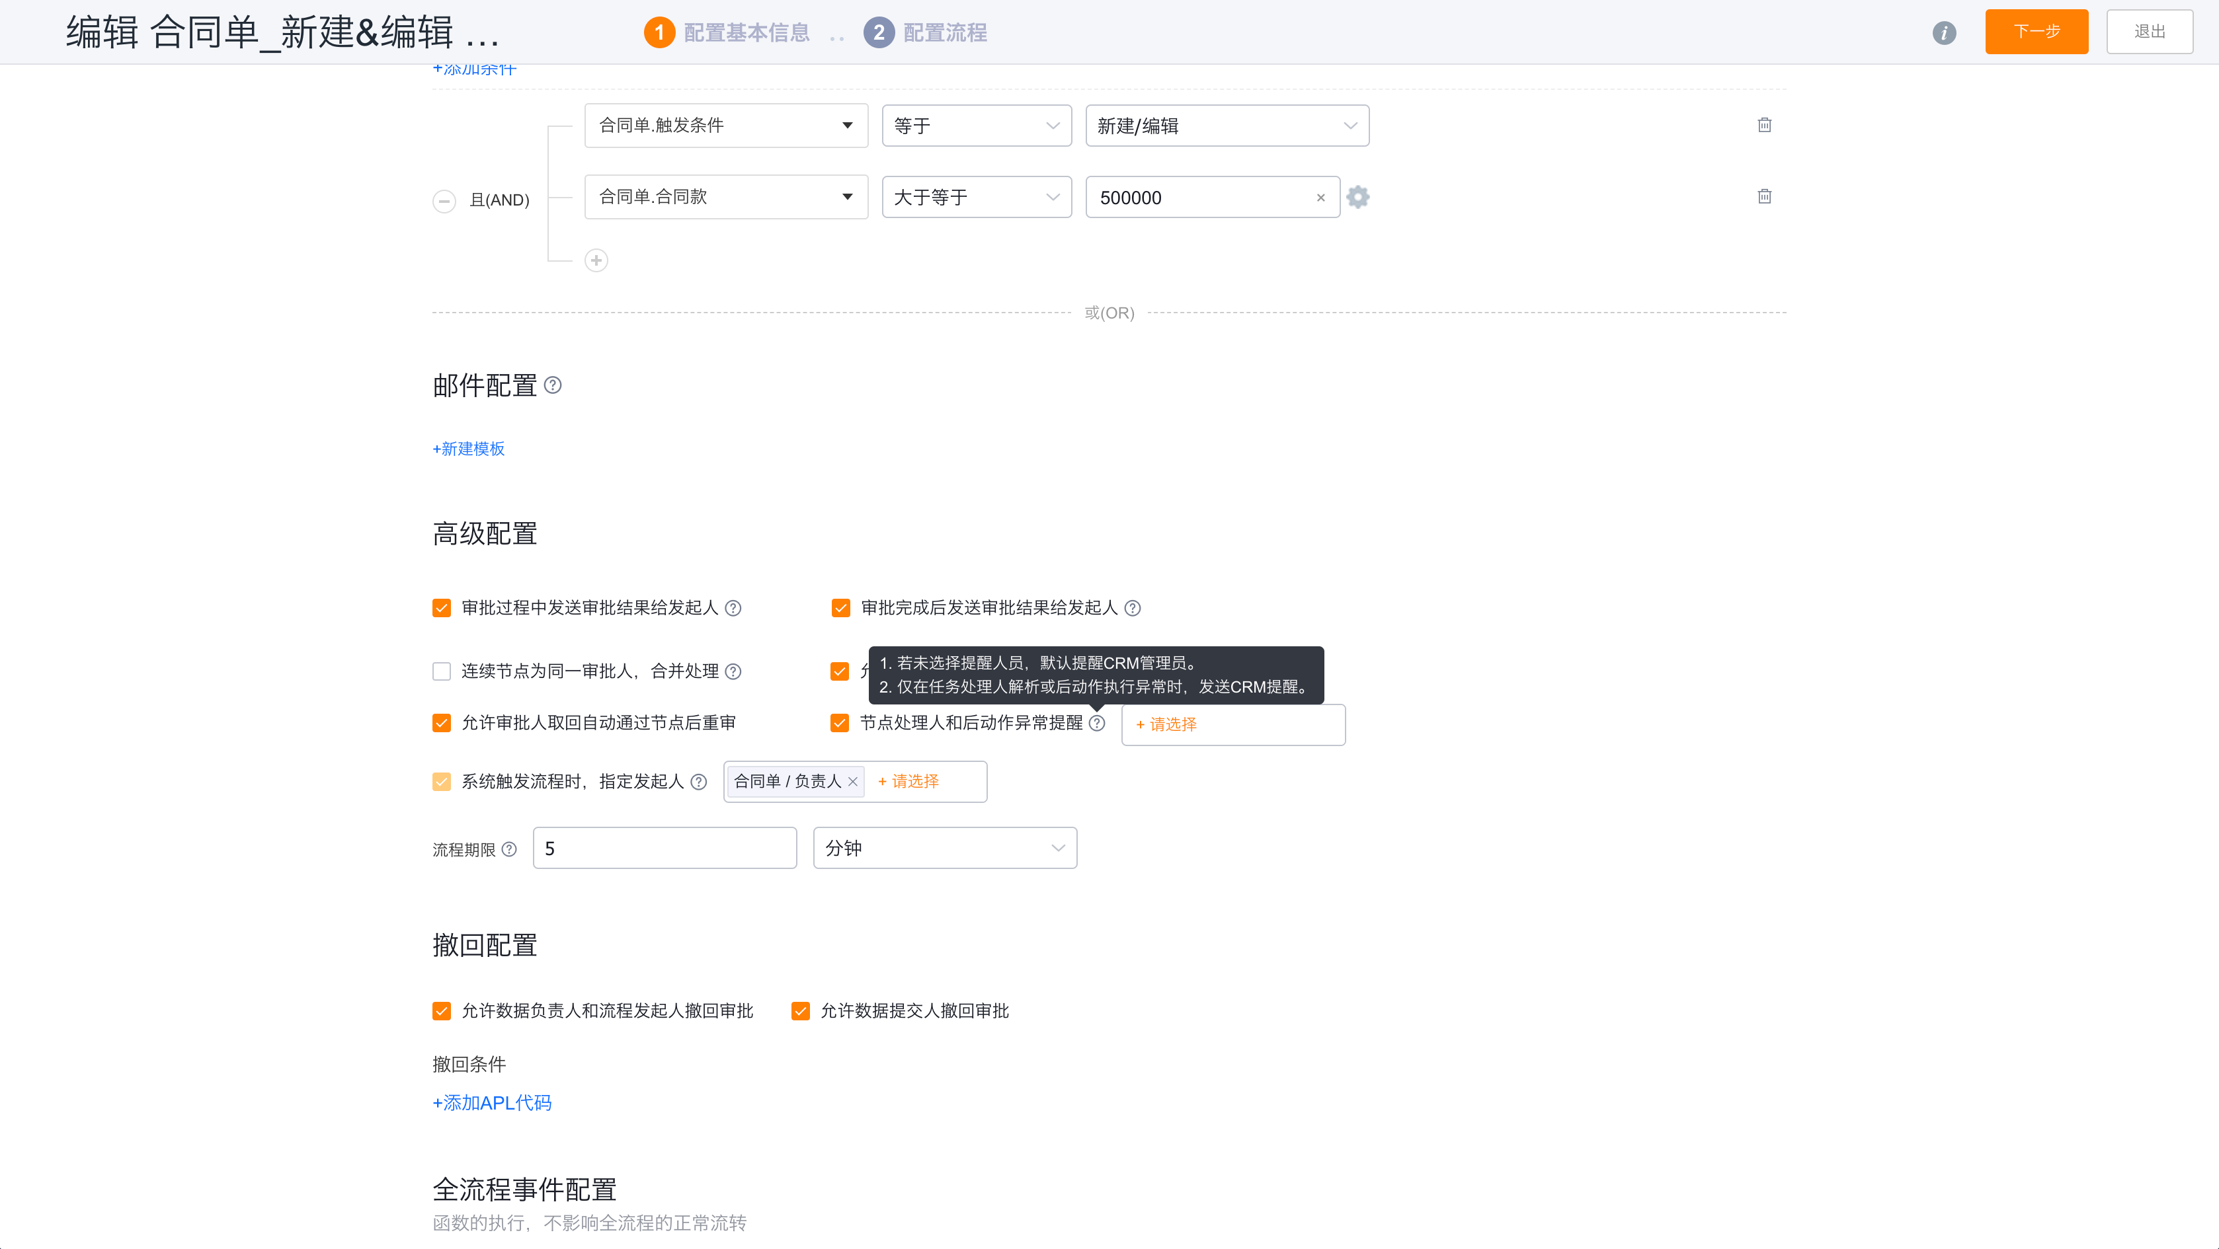Add a new condition with the plus circle
2219x1249 pixels.
coord(596,260)
